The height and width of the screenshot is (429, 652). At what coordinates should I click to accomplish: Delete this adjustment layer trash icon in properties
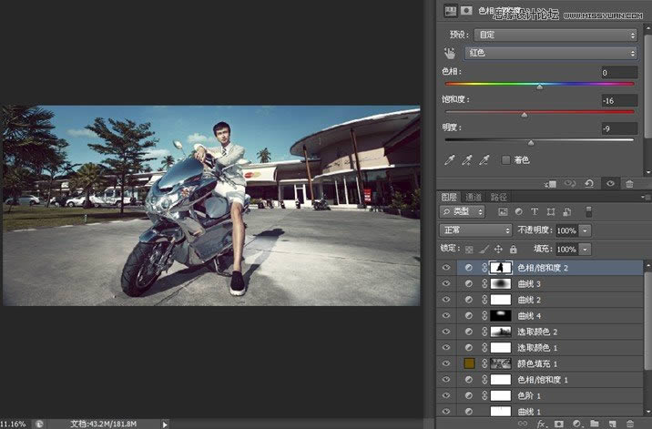(629, 183)
